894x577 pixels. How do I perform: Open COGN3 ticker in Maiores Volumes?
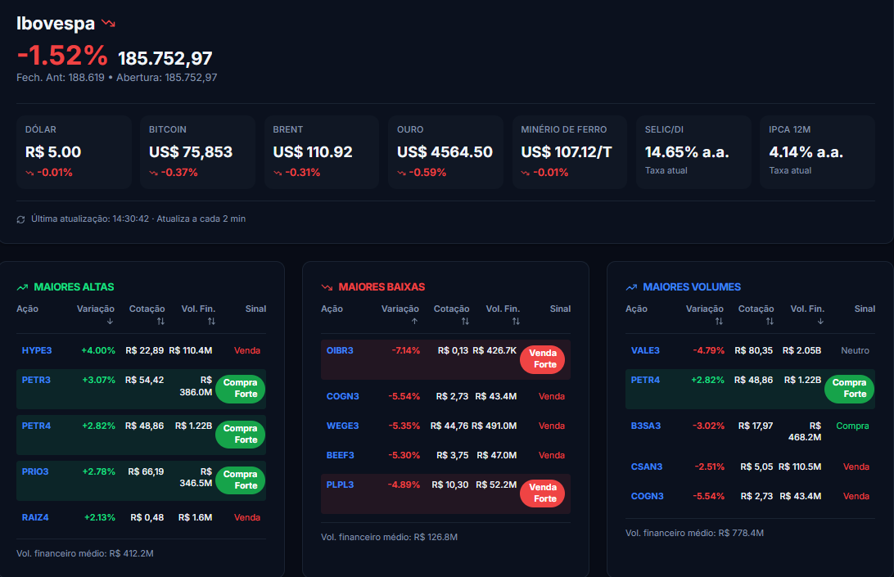tap(647, 497)
